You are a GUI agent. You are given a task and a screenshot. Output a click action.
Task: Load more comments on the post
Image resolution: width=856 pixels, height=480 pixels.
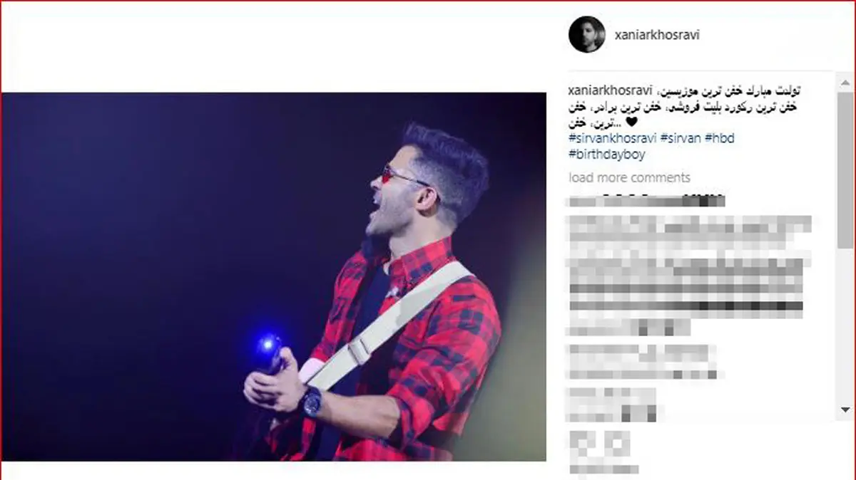(629, 177)
